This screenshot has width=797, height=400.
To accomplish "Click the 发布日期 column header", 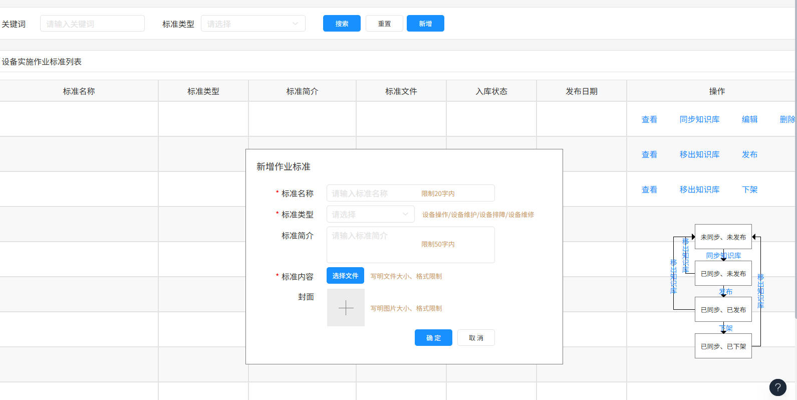I will point(582,91).
